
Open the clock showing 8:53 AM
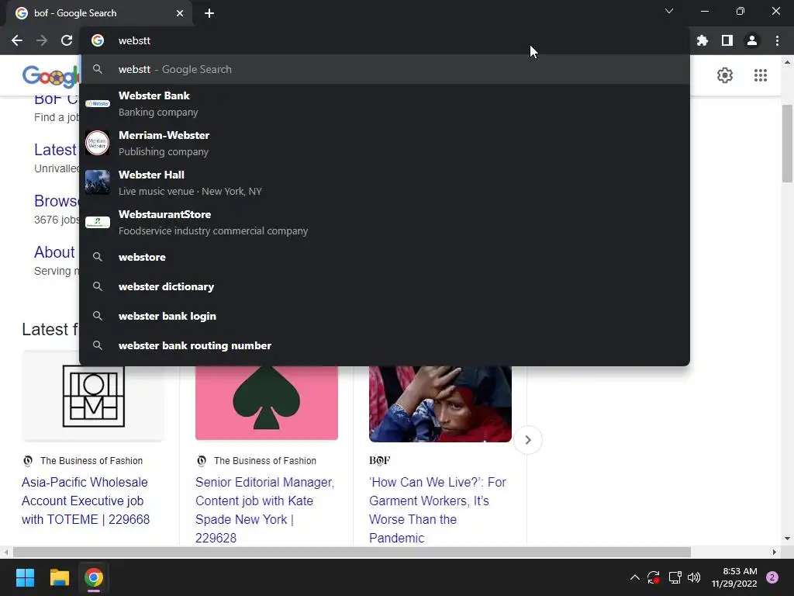pyautogui.click(x=734, y=577)
